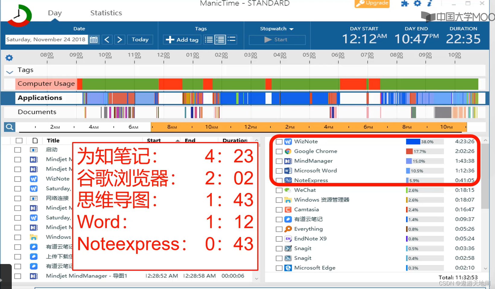Click the WeChat application icon
This screenshot has height=289, width=495.
[x=288, y=190]
